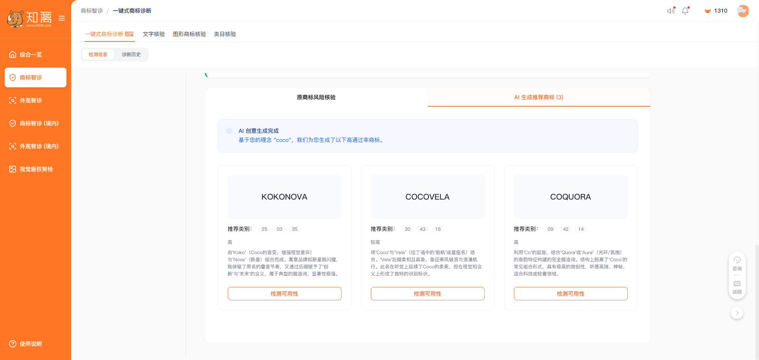Screen dimensions: 759x360
Task: Open 商标智诊 (境内) in the sidebar
Action: 36,123
